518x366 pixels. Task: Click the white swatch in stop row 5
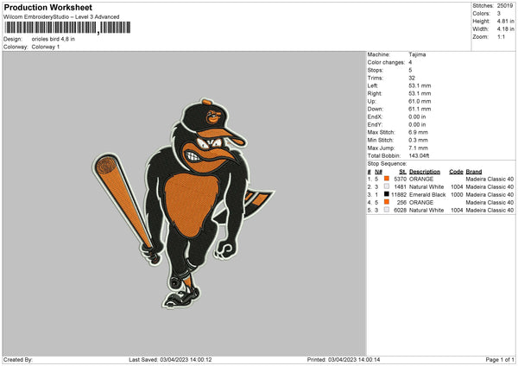[387, 210]
